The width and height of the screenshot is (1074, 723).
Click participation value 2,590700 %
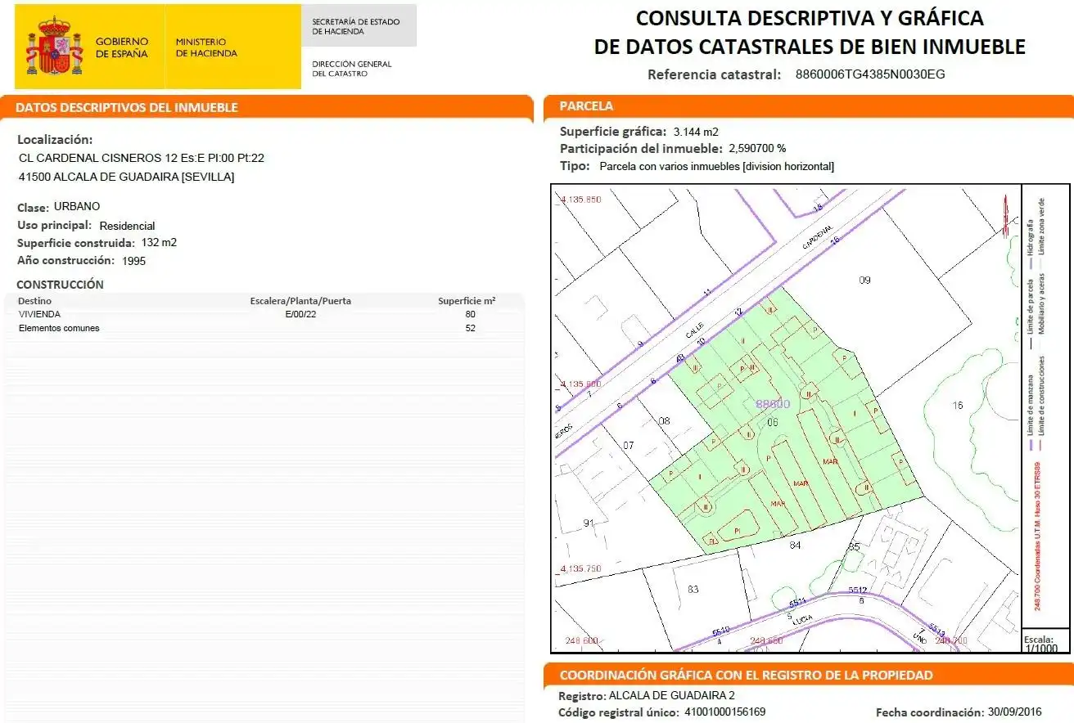click(x=757, y=149)
